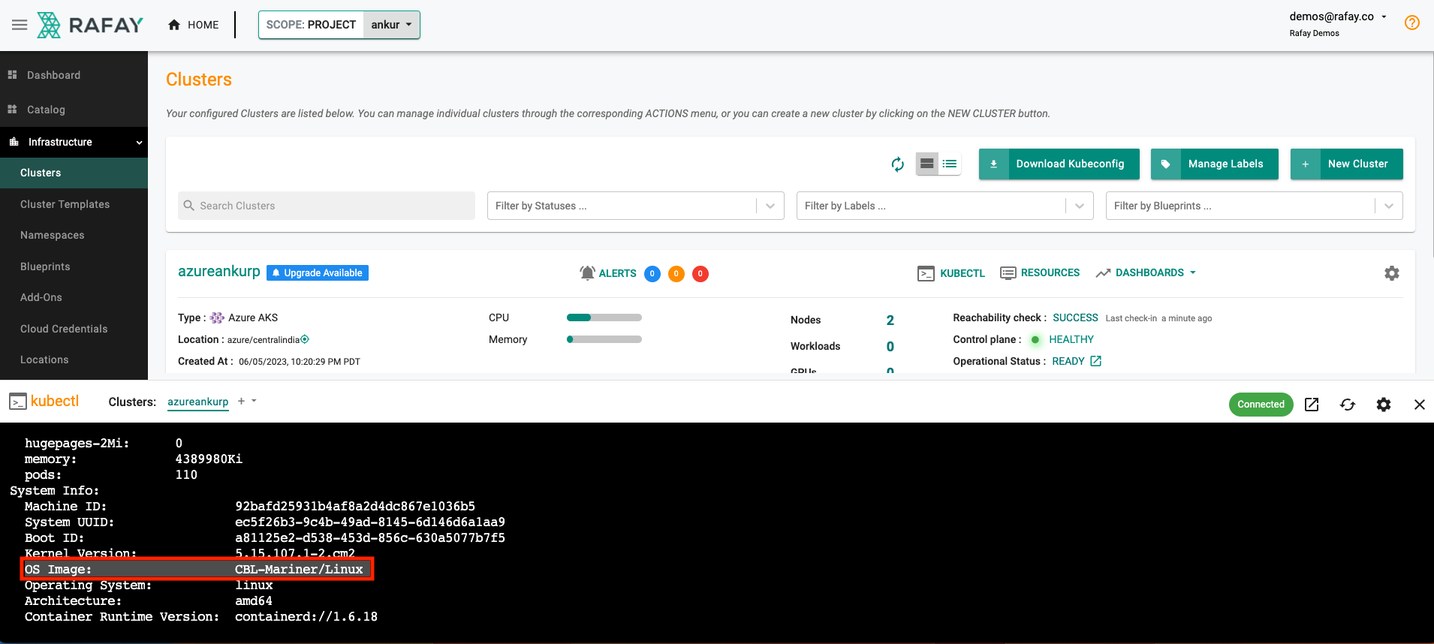
Task: Open RESOURCES for azureankurp
Action: (x=1040, y=272)
